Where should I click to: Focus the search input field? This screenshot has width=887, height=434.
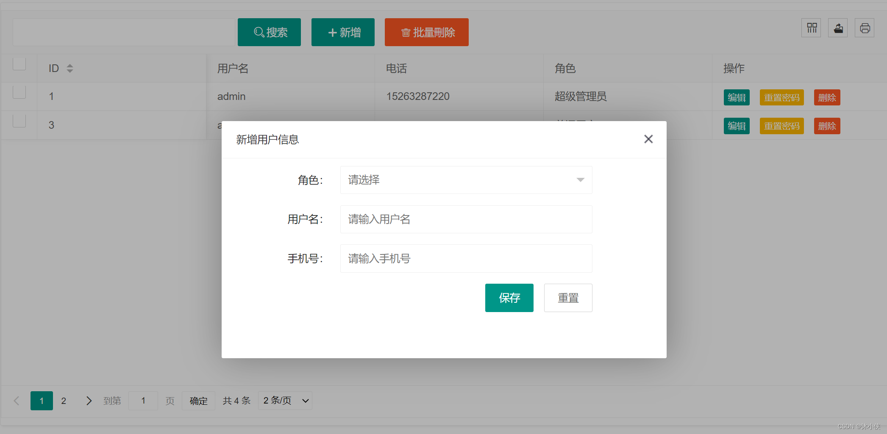[x=124, y=32]
